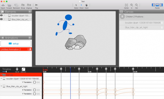The width and height of the screenshot is (164, 99).
Task: Grab the Blue_Man Z-Position reorder handle
Action: coord(162,28)
